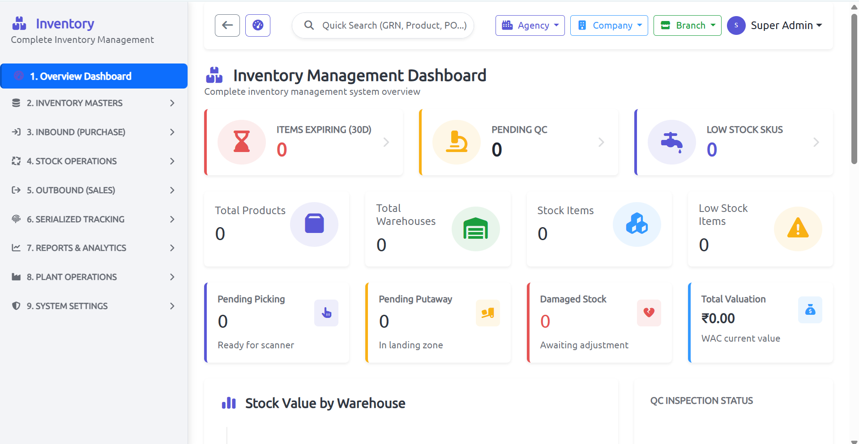Select 5. Outbound (Sales) menu item

(x=94, y=190)
